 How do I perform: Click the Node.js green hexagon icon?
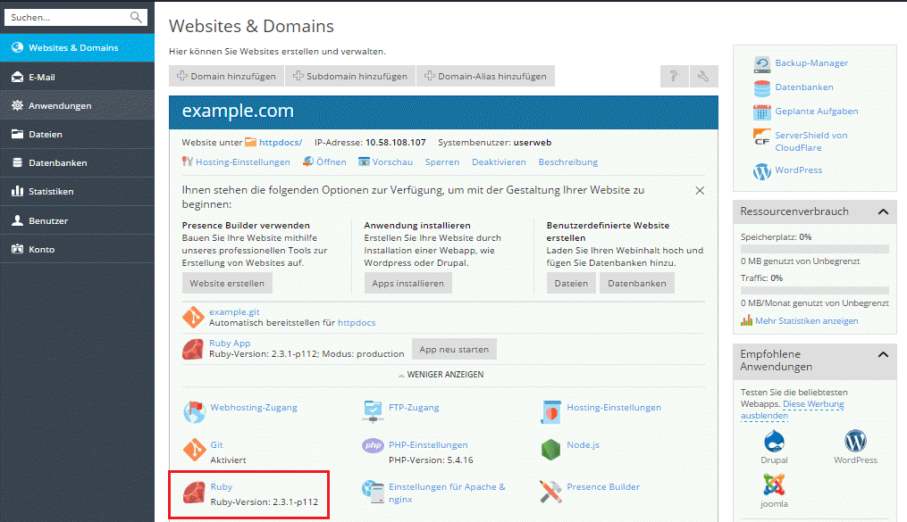550,449
